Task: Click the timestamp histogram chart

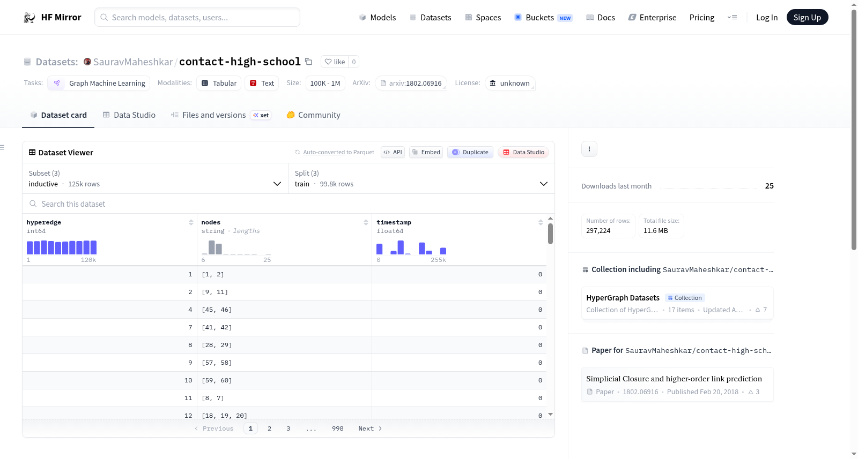Action: [411, 247]
